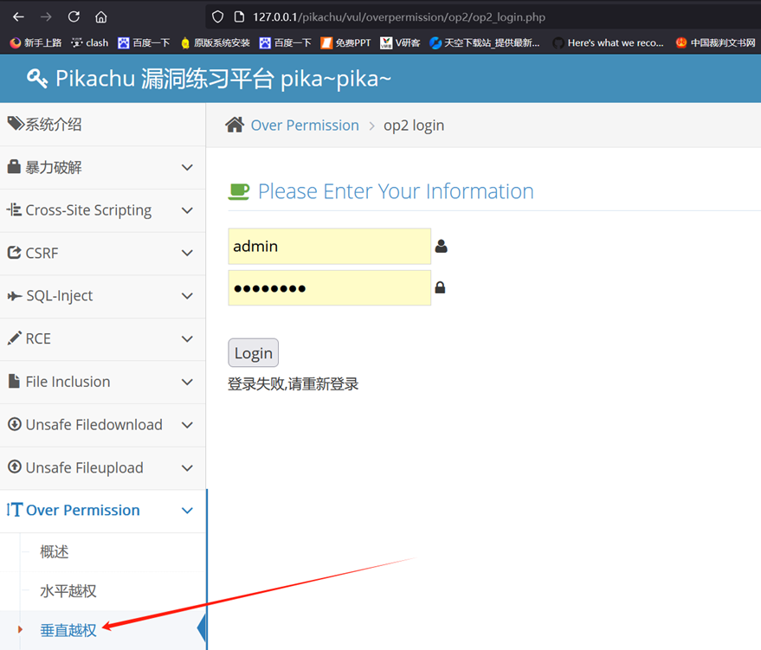
Task: Open the File Inclusion sidebar menu
Action: pyautogui.click(x=102, y=382)
